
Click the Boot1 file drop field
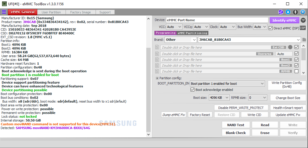tap(226, 60)
